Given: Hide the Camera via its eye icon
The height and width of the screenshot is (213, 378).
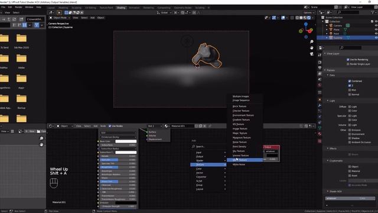Looking at the screenshot, I should pos(376,25).
